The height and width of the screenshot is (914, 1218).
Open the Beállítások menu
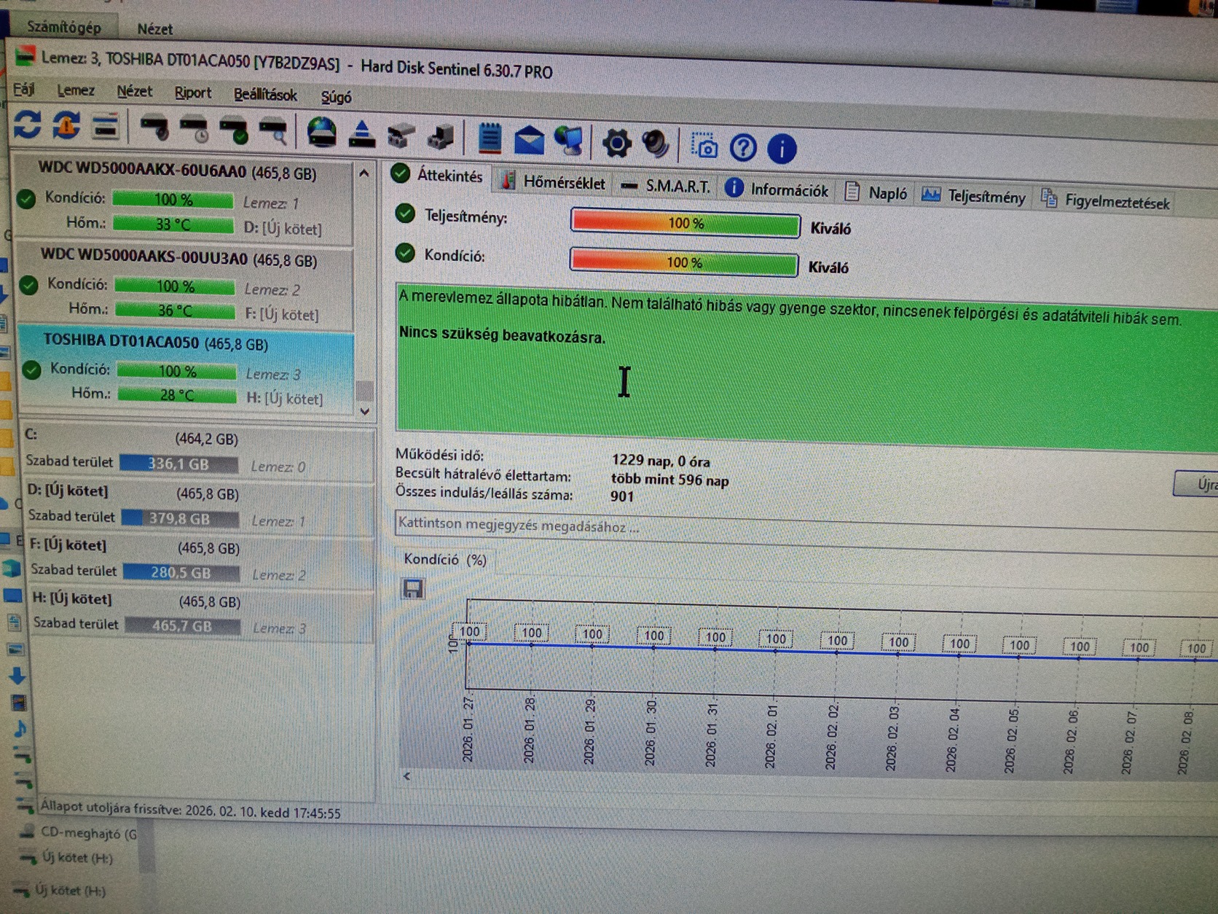coord(265,95)
